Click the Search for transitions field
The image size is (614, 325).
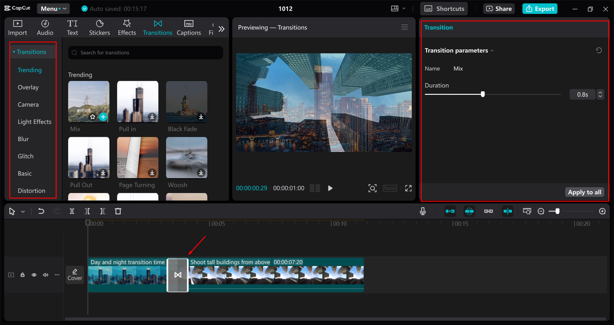click(x=145, y=53)
